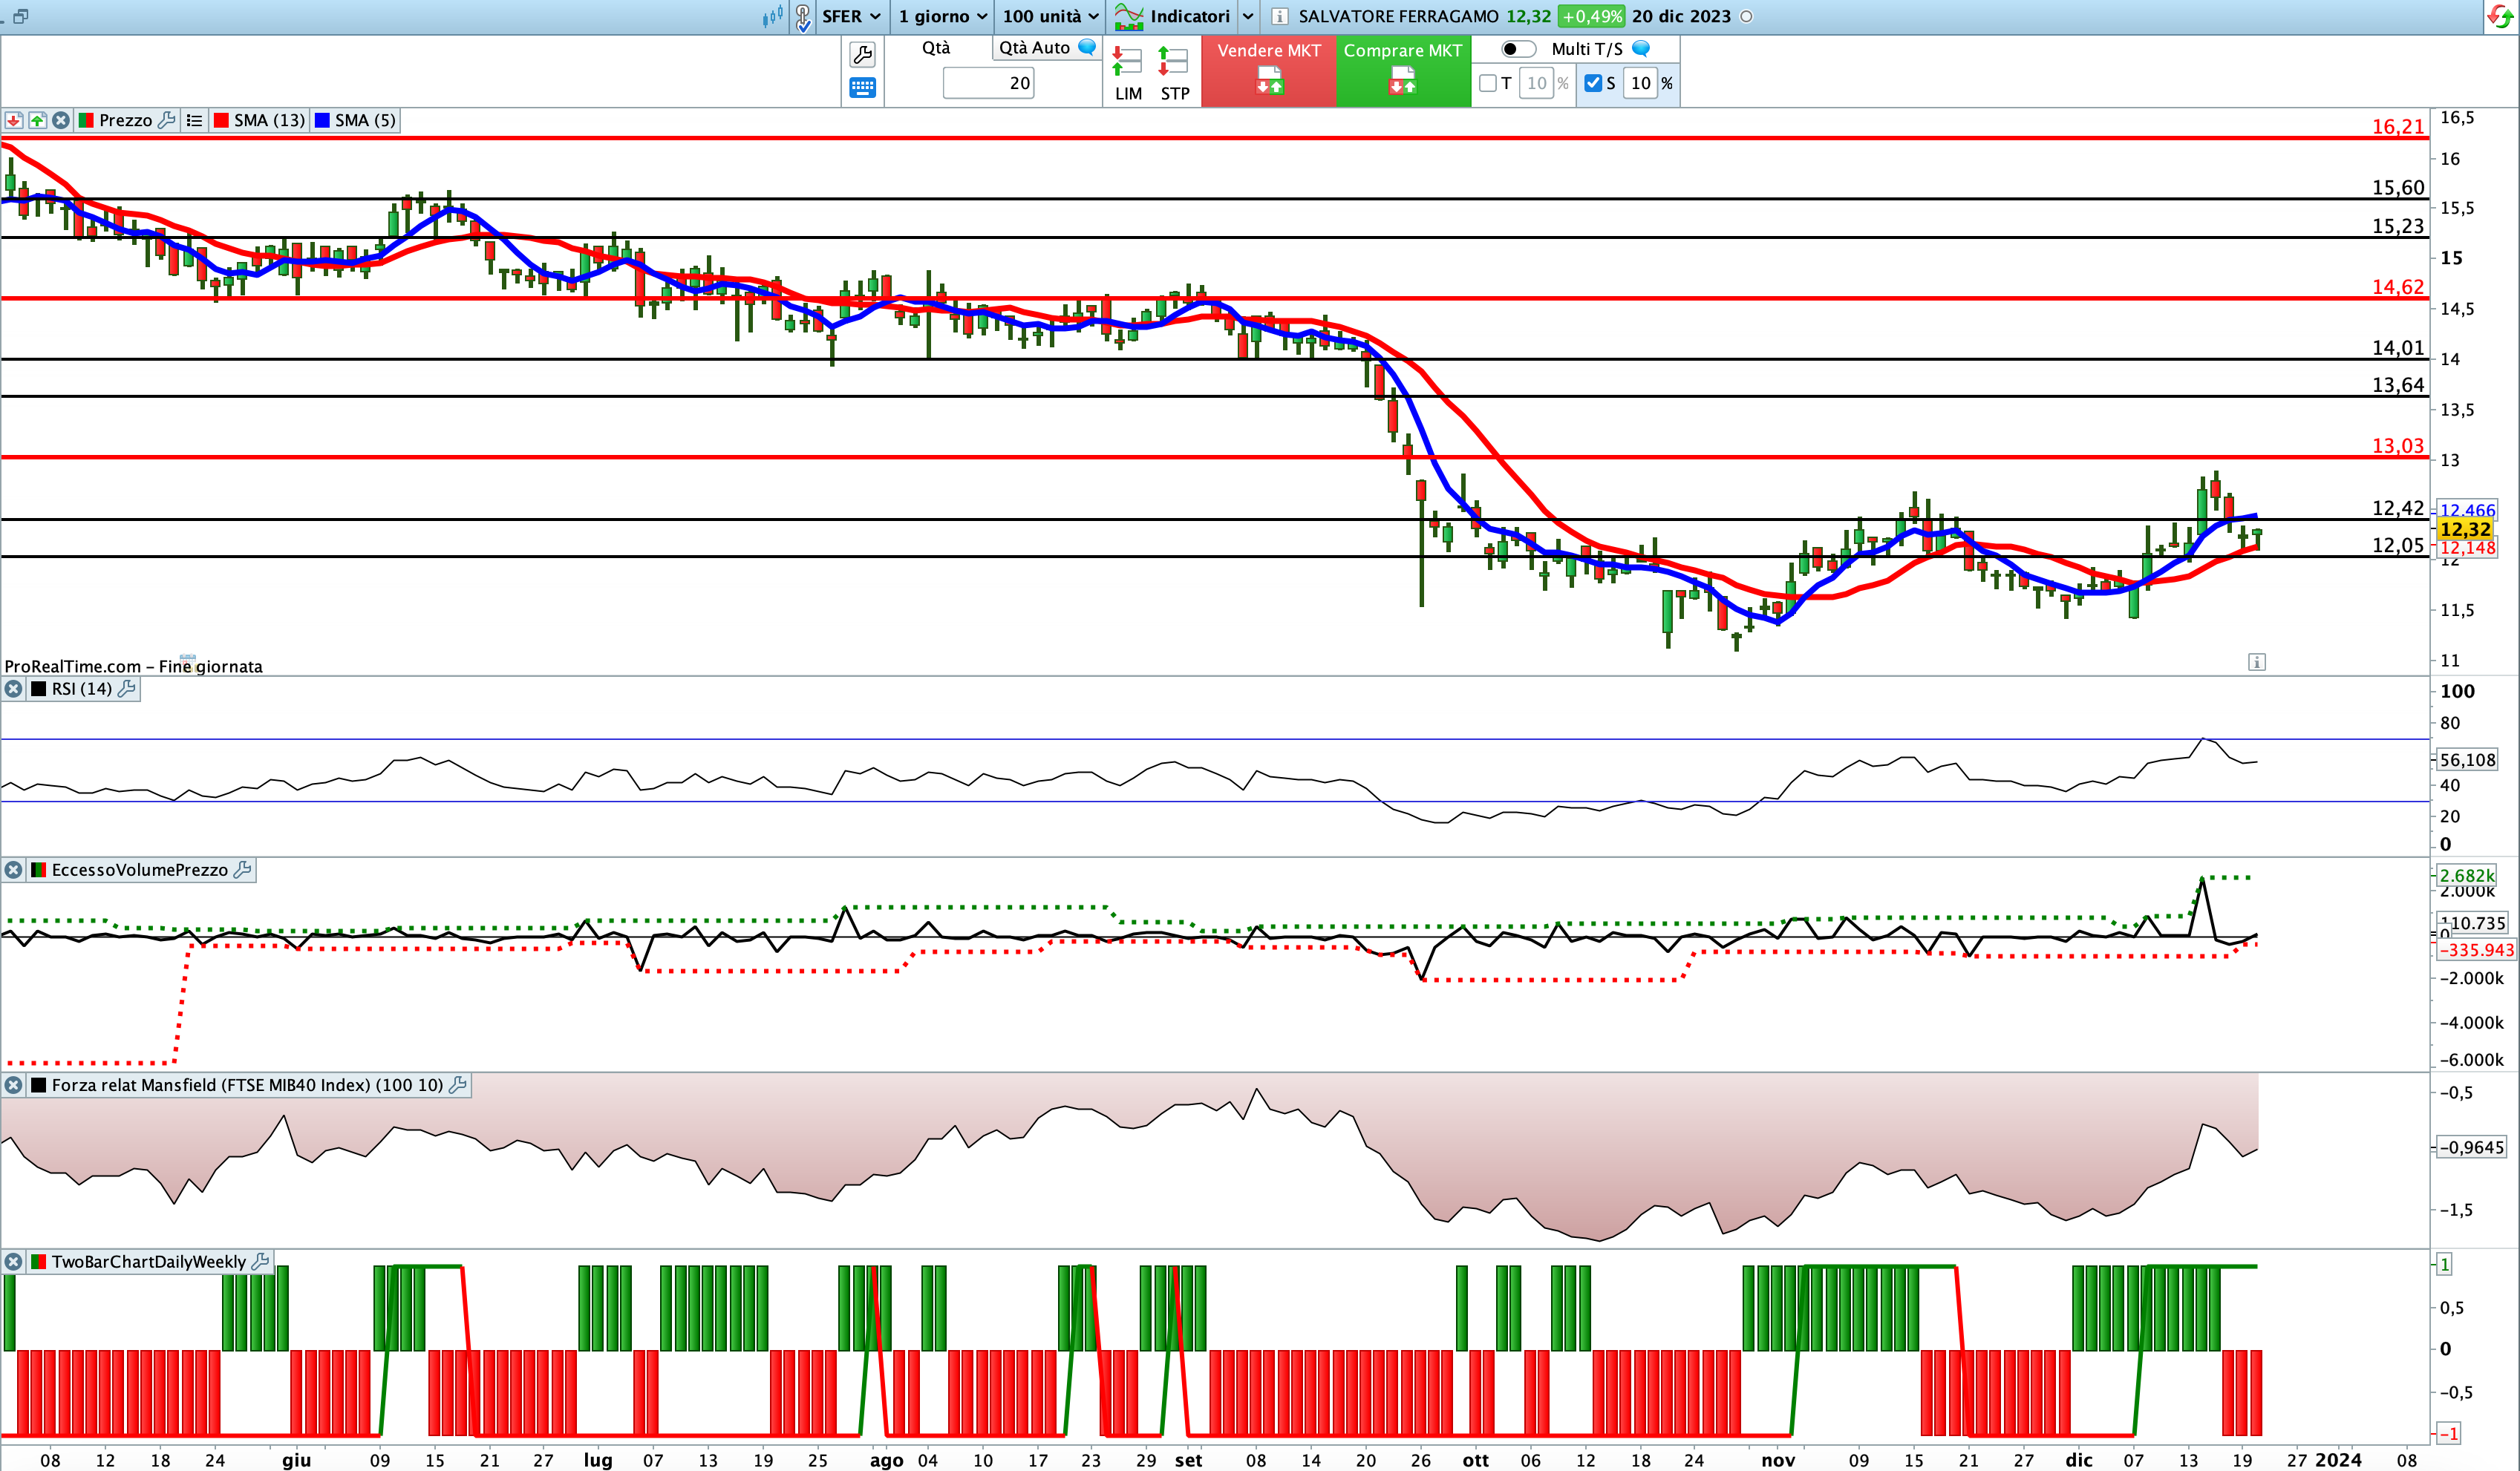
Task: Close the EccessoVolumePrezzo panel
Action: (13, 871)
